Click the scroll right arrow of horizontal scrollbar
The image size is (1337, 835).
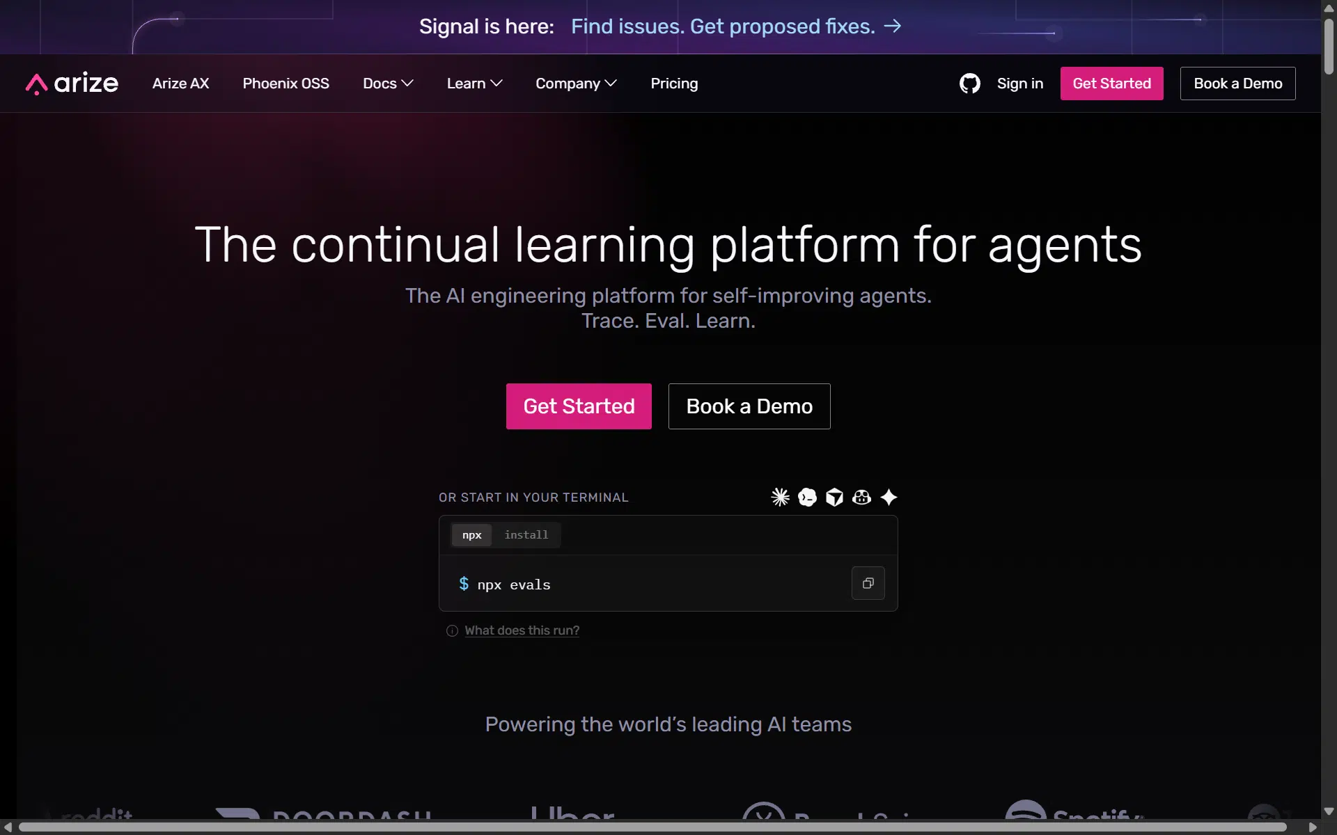pos(1313,827)
